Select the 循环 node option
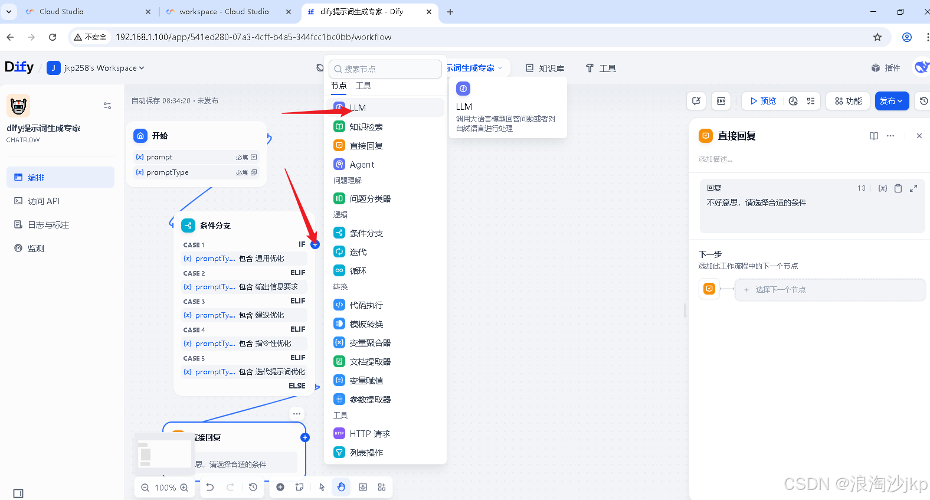The width and height of the screenshot is (930, 500). pyautogui.click(x=385, y=270)
